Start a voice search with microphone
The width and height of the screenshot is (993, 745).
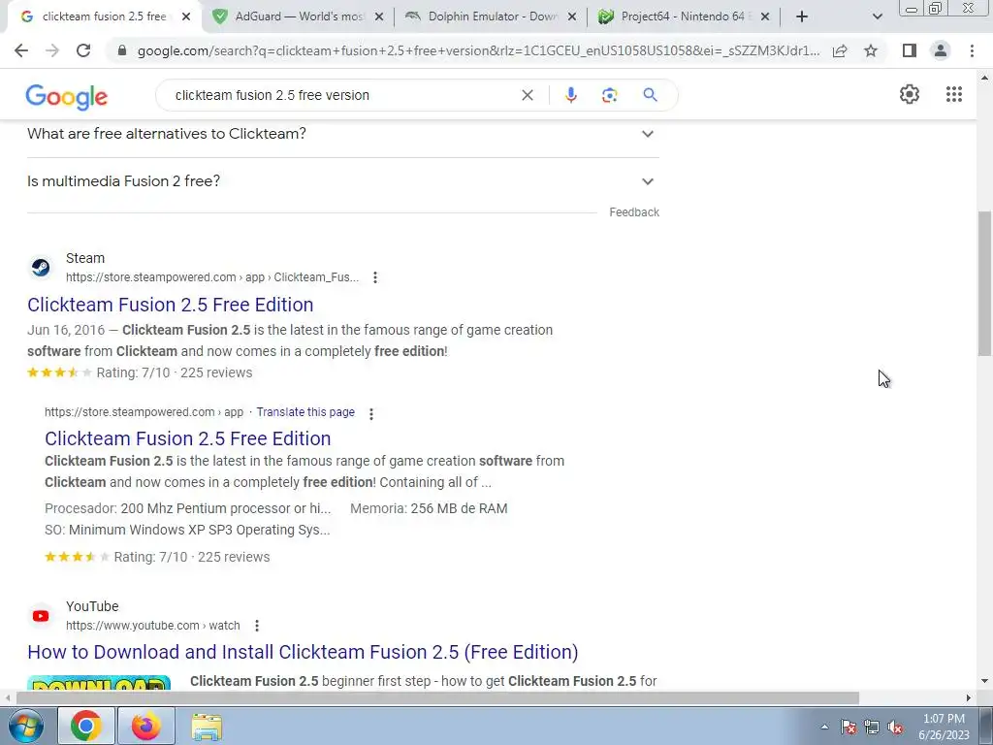pos(570,95)
